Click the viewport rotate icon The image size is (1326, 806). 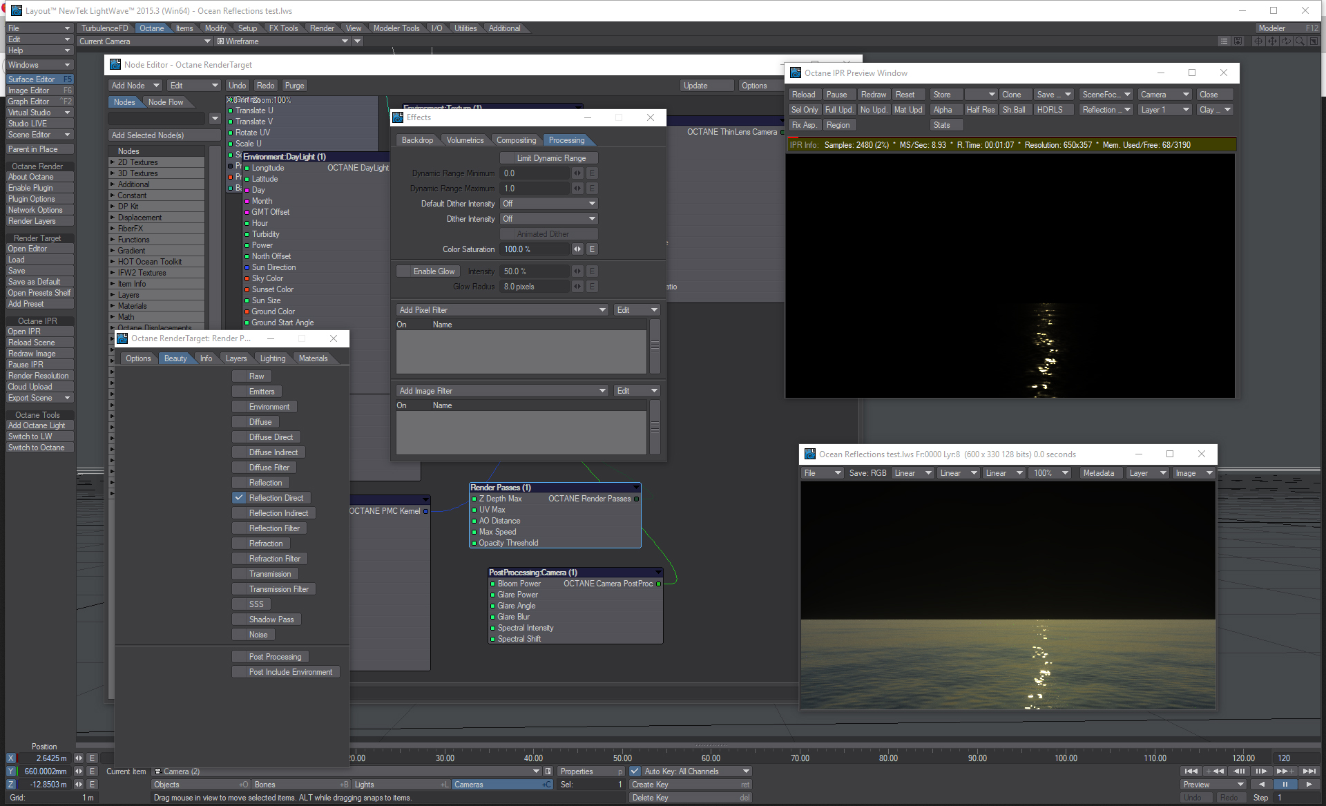[1286, 41]
